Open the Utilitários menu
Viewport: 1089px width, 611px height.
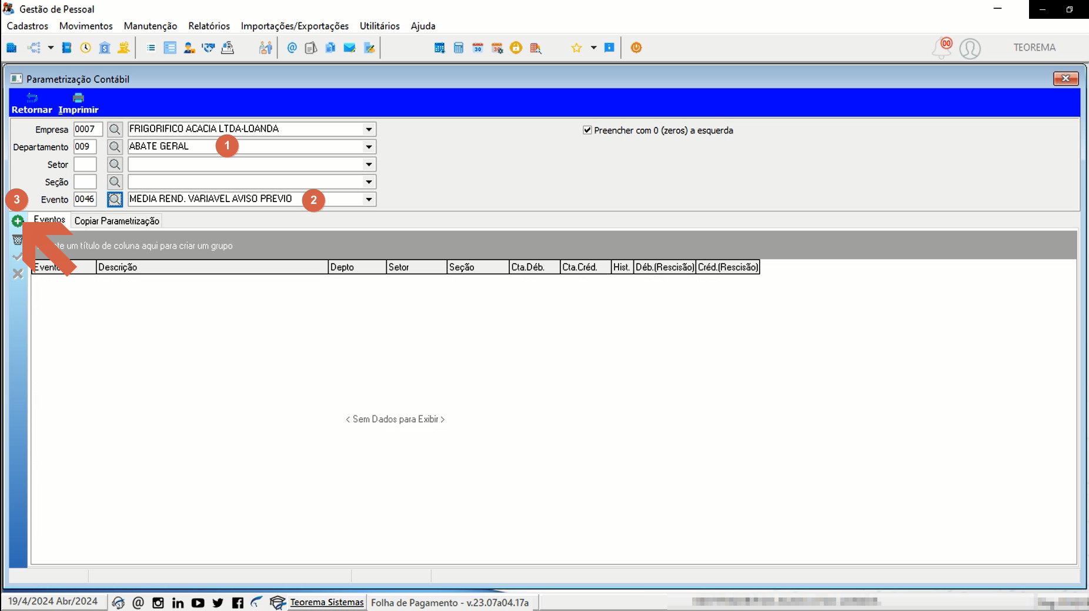click(380, 26)
